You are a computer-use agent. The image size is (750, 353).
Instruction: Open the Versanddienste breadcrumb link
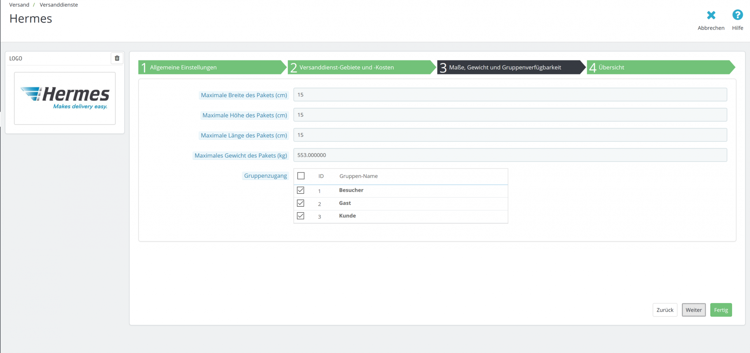click(59, 5)
